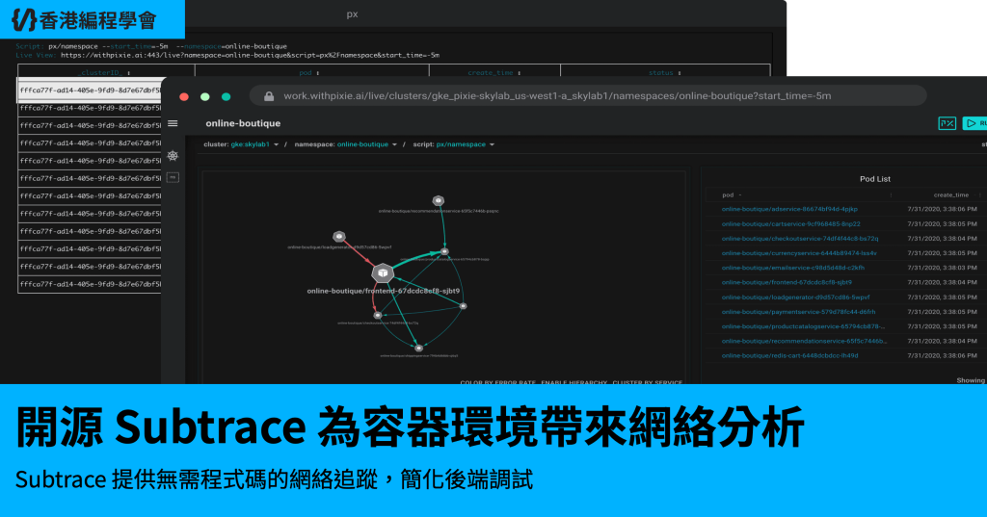Click the lock icon in address bar
987x517 pixels.
point(269,96)
